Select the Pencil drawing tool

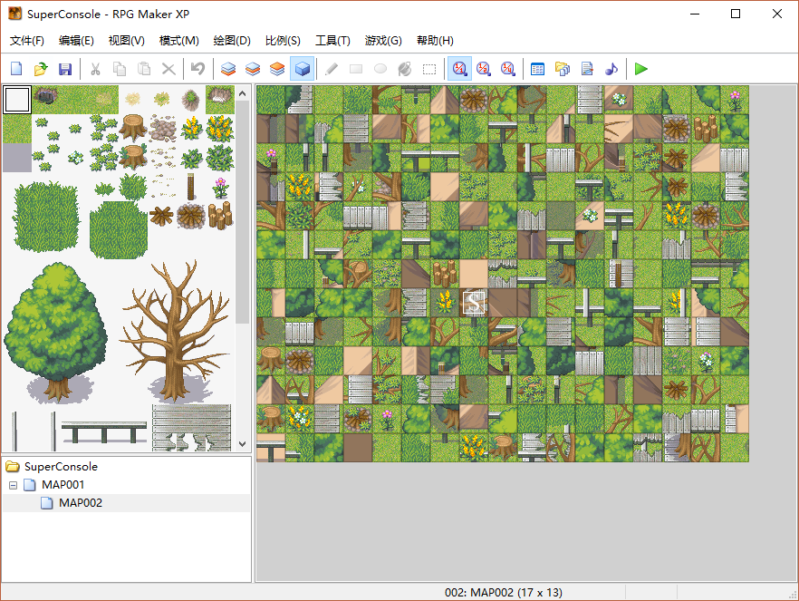[332, 69]
